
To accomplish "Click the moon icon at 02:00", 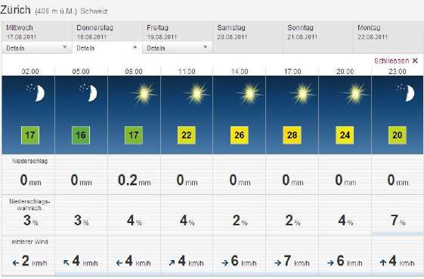I will (36, 92).
